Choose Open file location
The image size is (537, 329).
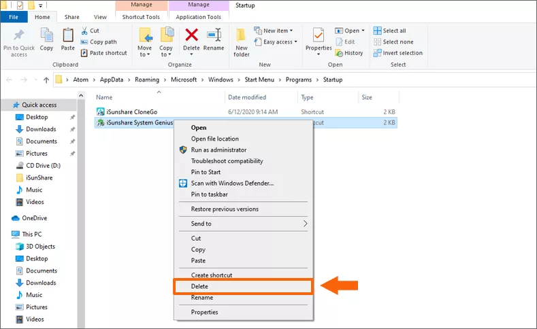[x=244, y=139]
